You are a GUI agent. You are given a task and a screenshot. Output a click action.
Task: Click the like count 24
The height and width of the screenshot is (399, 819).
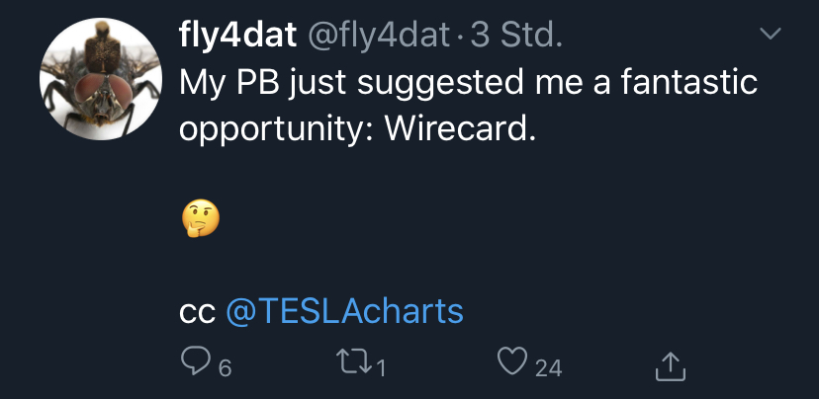coord(548,368)
